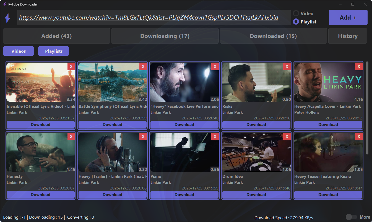372x222 pixels.
Task: Open the Invisible lyric video thumbnail
Action: 40,82
